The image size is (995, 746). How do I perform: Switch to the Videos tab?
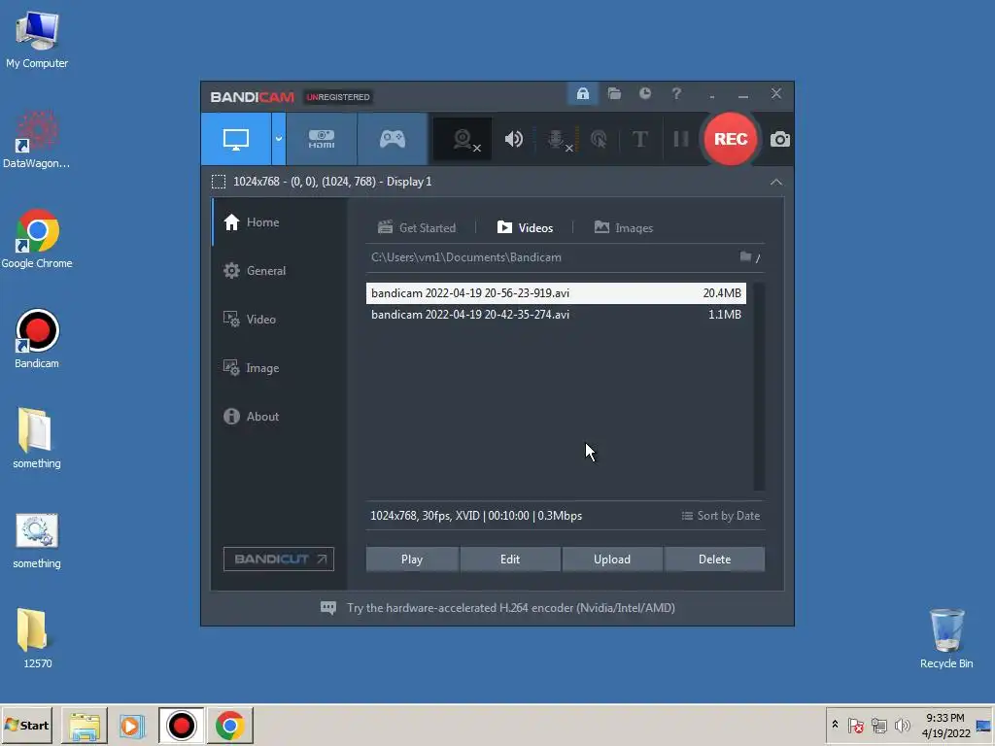(526, 227)
